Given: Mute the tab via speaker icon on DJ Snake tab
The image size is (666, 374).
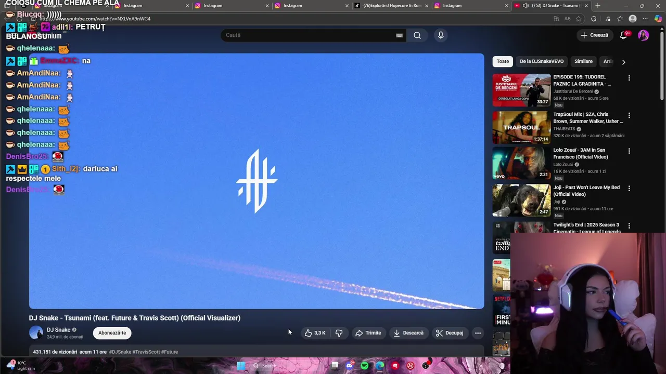Looking at the screenshot, I should click(x=526, y=6).
